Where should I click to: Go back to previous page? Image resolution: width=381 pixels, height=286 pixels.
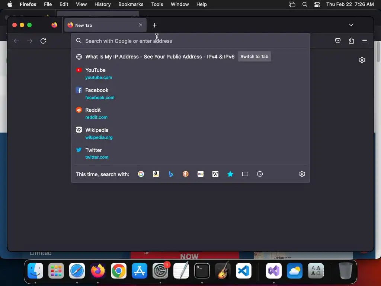(16, 41)
